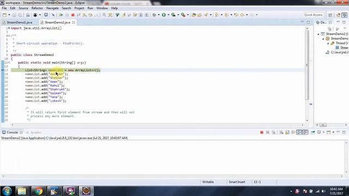Open the New wizard dropdown arrow
Screen dimensions: 349x196
(x=9, y=15)
